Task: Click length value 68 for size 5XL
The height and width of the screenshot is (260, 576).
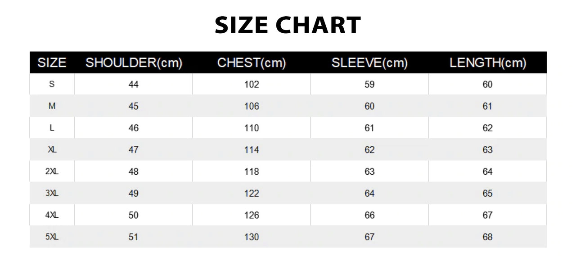Action: 488,237
